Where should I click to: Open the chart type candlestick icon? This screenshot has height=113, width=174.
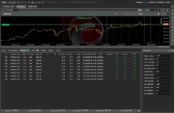coord(29,2)
